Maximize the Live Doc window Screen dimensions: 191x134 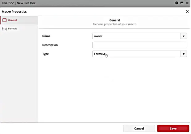point(182,3)
